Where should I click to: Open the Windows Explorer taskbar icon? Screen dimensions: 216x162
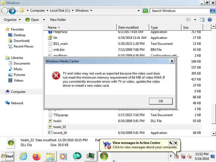point(50,156)
